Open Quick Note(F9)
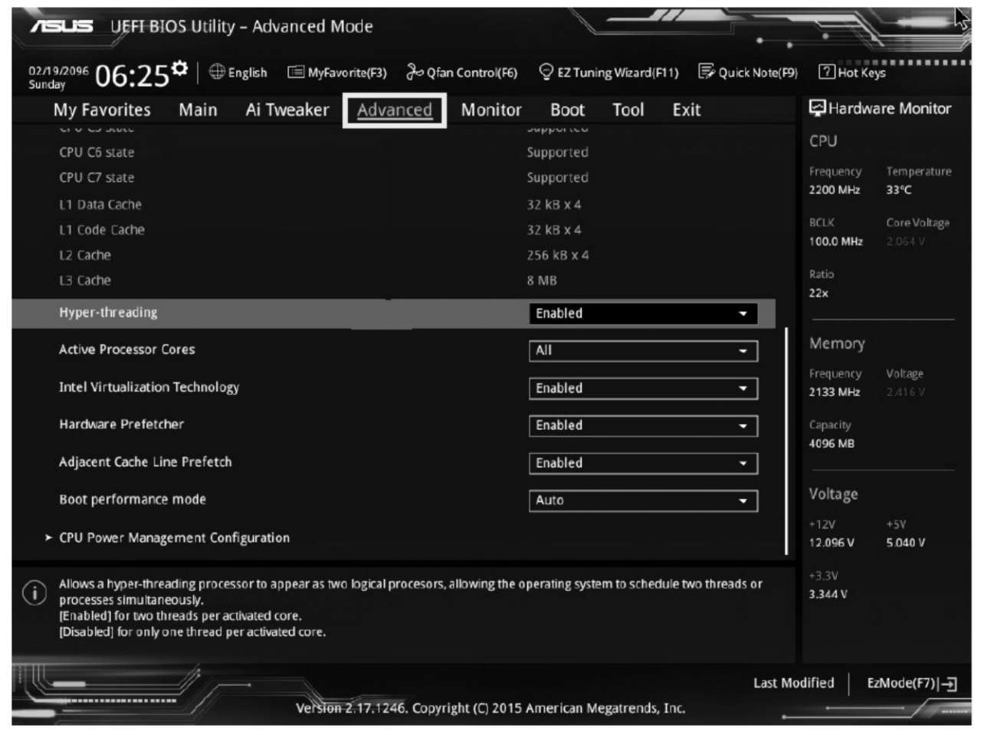981x735 pixels. pyautogui.click(x=748, y=72)
